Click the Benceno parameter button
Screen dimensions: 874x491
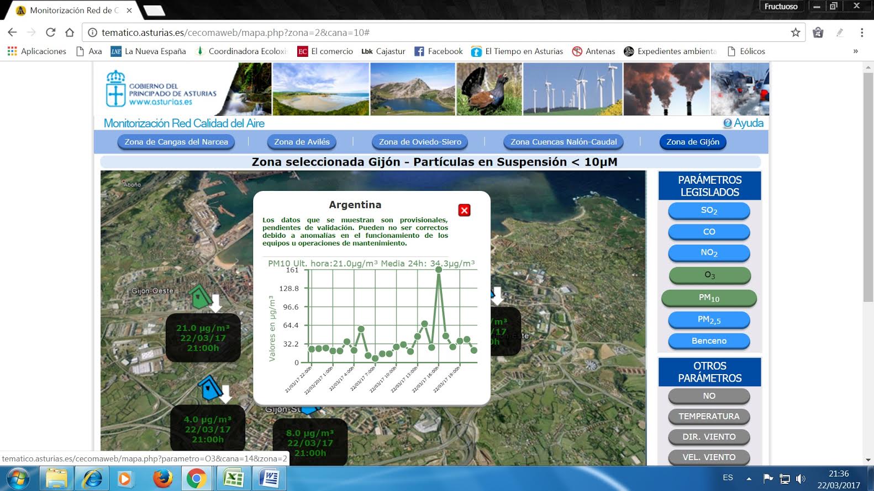tap(709, 341)
